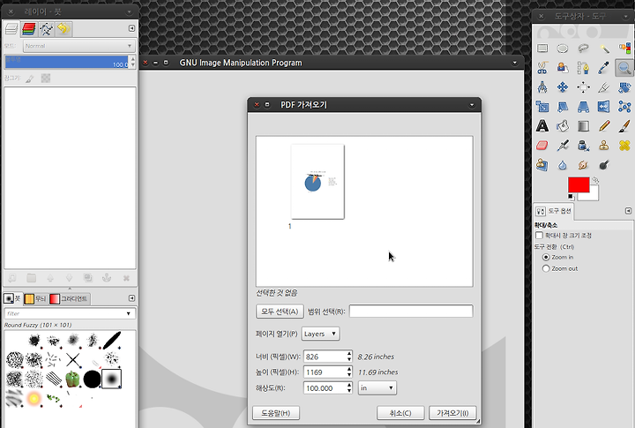Screen dimensions: 635x428
Task: Activate the Smudge finger tool
Action: click(583, 164)
